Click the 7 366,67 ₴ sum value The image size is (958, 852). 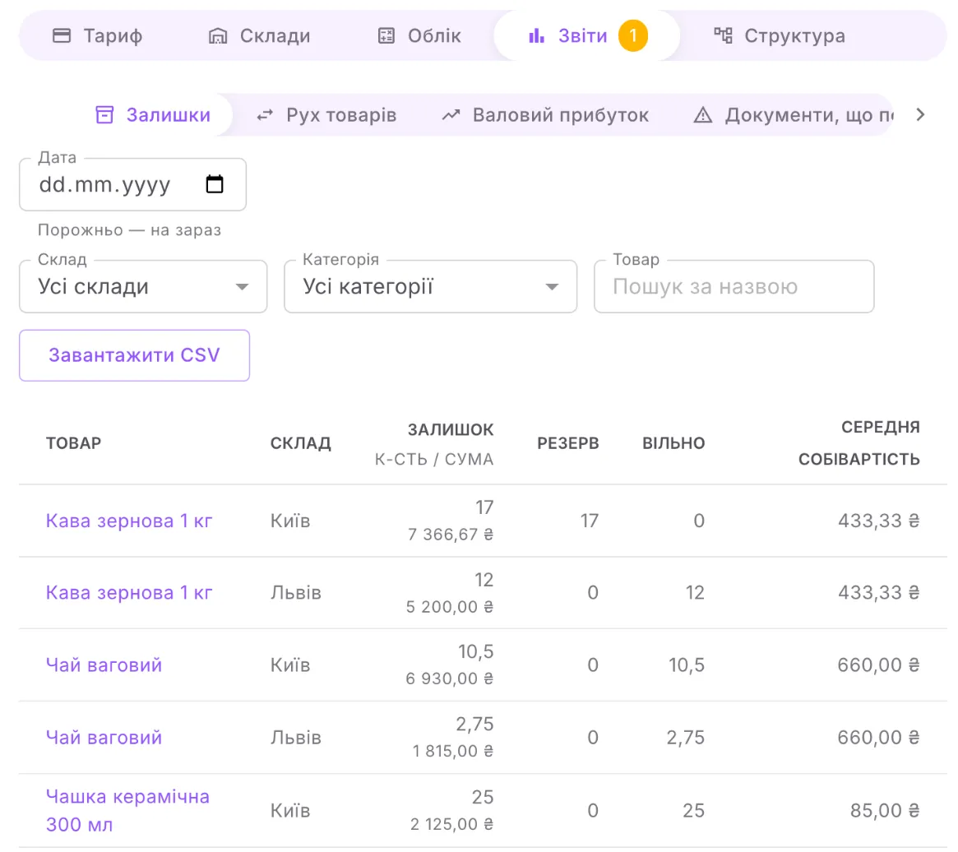coord(451,535)
